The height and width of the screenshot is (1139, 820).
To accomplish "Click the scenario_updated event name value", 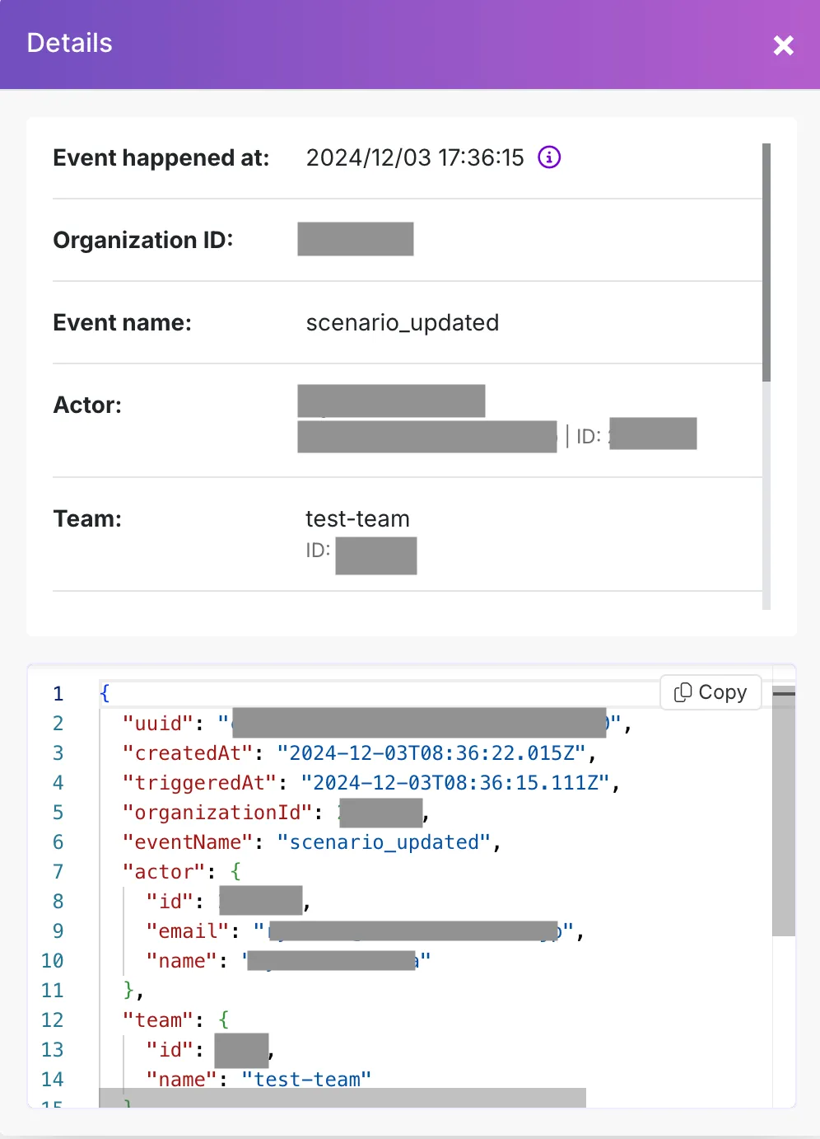I will click(x=402, y=323).
